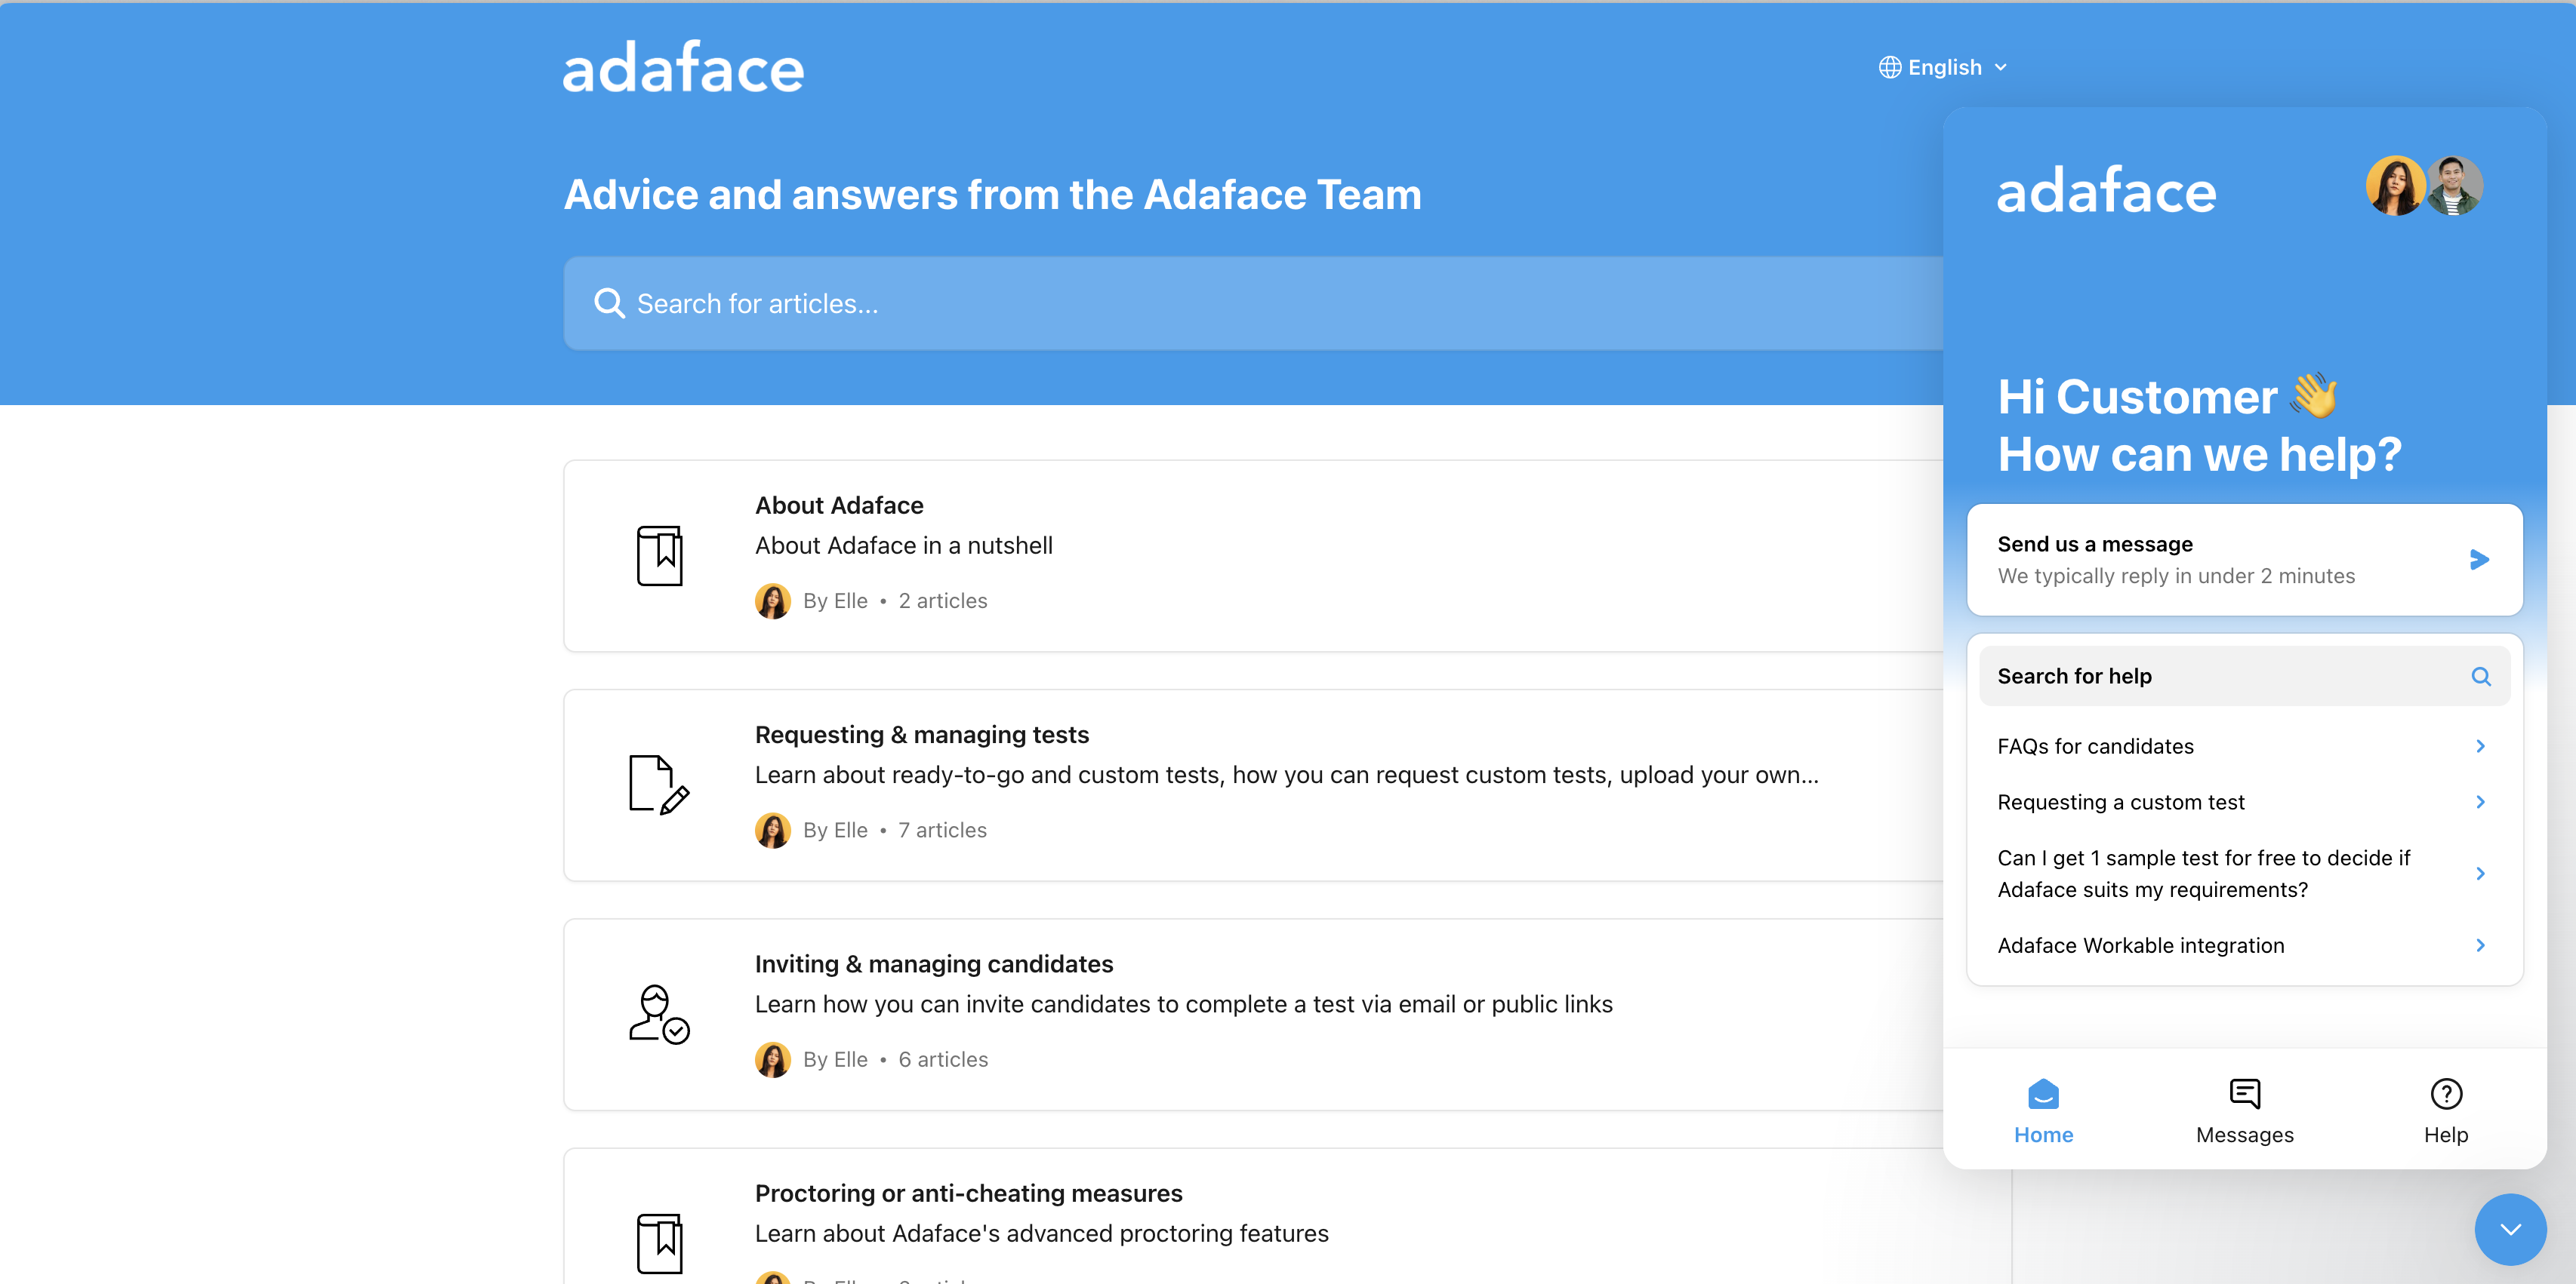Click the Home tab in chat widget

click(2044, 1110)
